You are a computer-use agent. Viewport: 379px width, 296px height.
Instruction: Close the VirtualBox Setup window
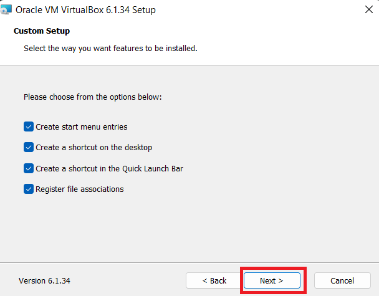click(x=369, y=10)
